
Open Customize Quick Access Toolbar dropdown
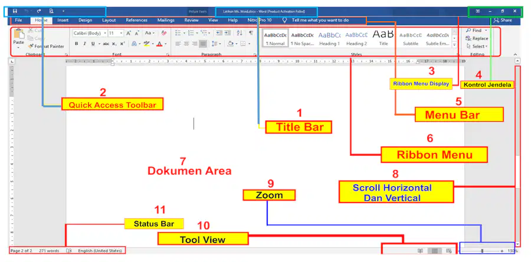(x=63, y=11)
